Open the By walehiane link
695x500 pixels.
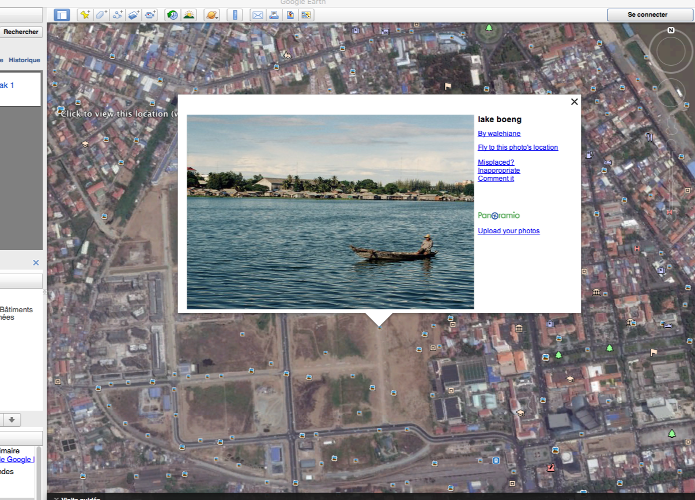[499, 134]
